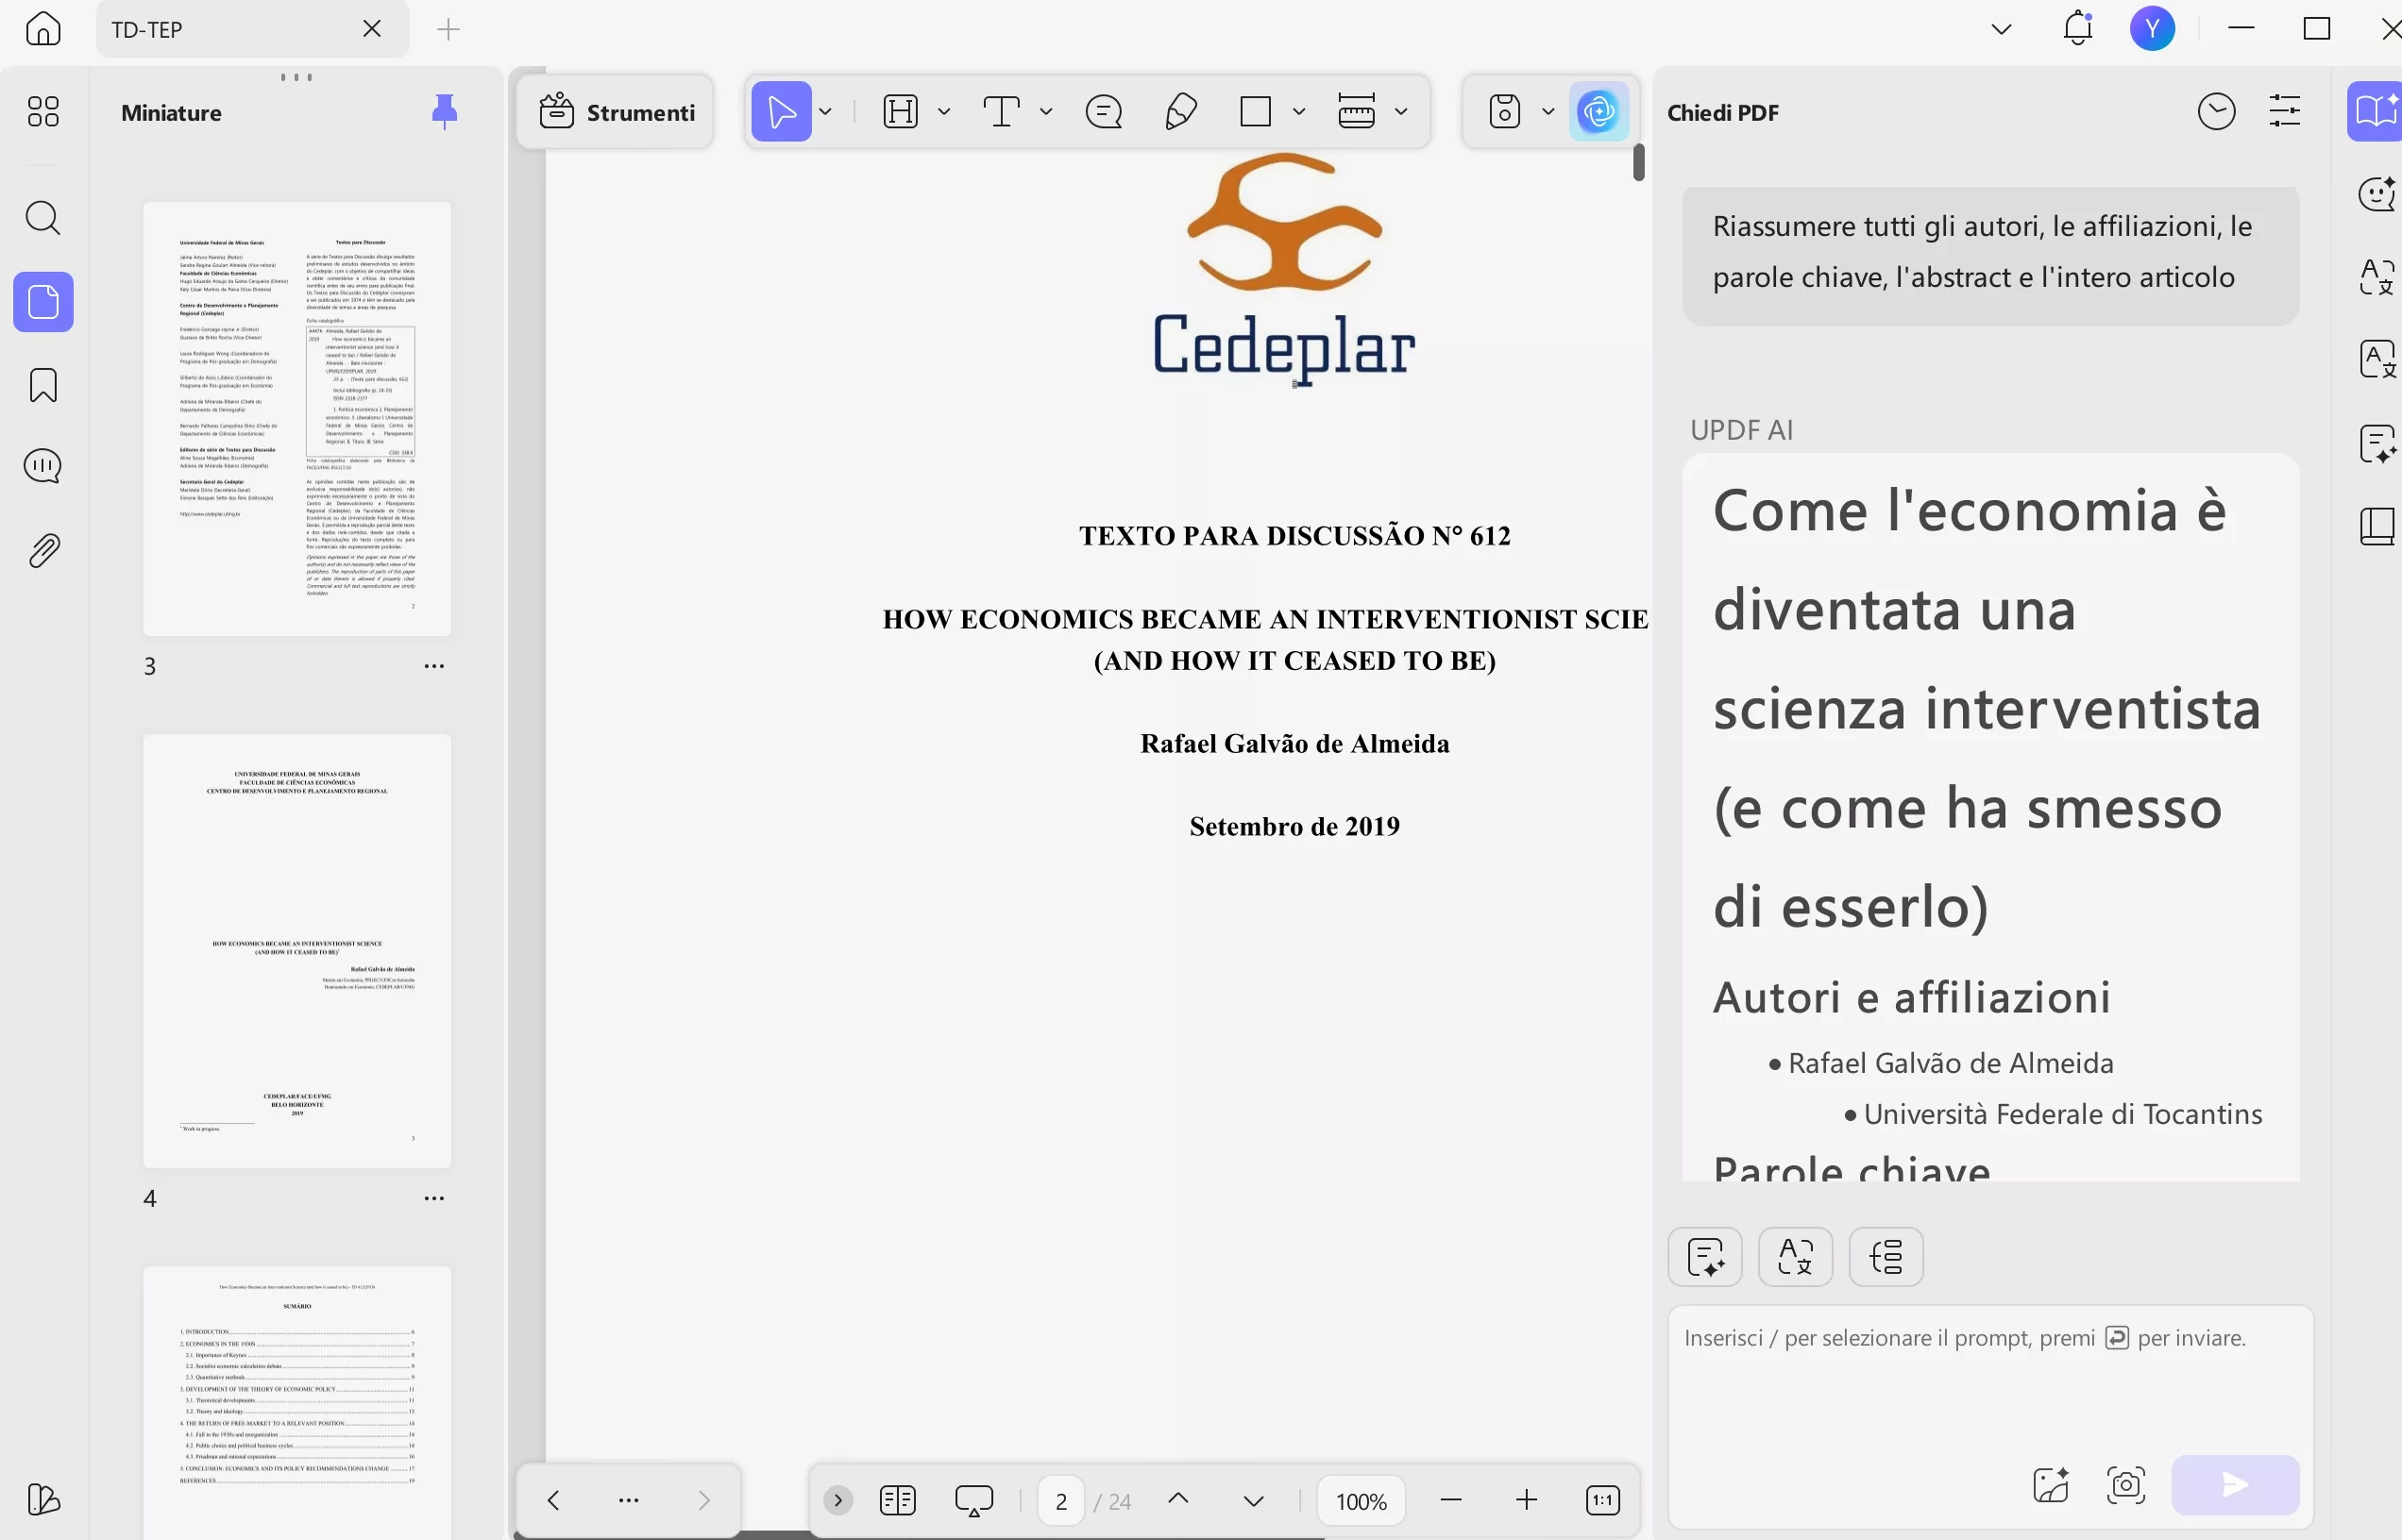Select the page thumbnails sidebar icon

(43, 302)
